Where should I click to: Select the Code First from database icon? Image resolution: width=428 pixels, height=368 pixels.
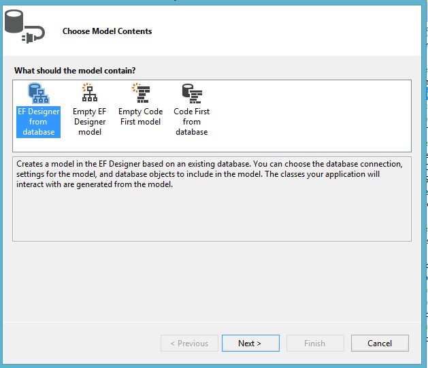tap(192, 93)
